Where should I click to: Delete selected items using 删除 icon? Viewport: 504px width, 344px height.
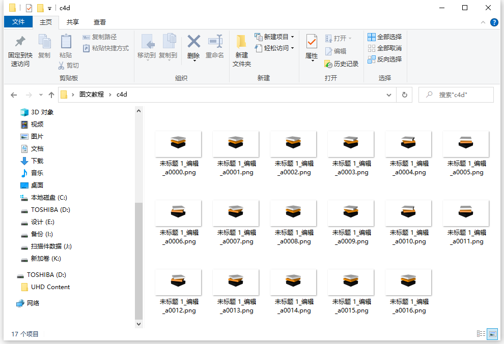pos(193,46)
